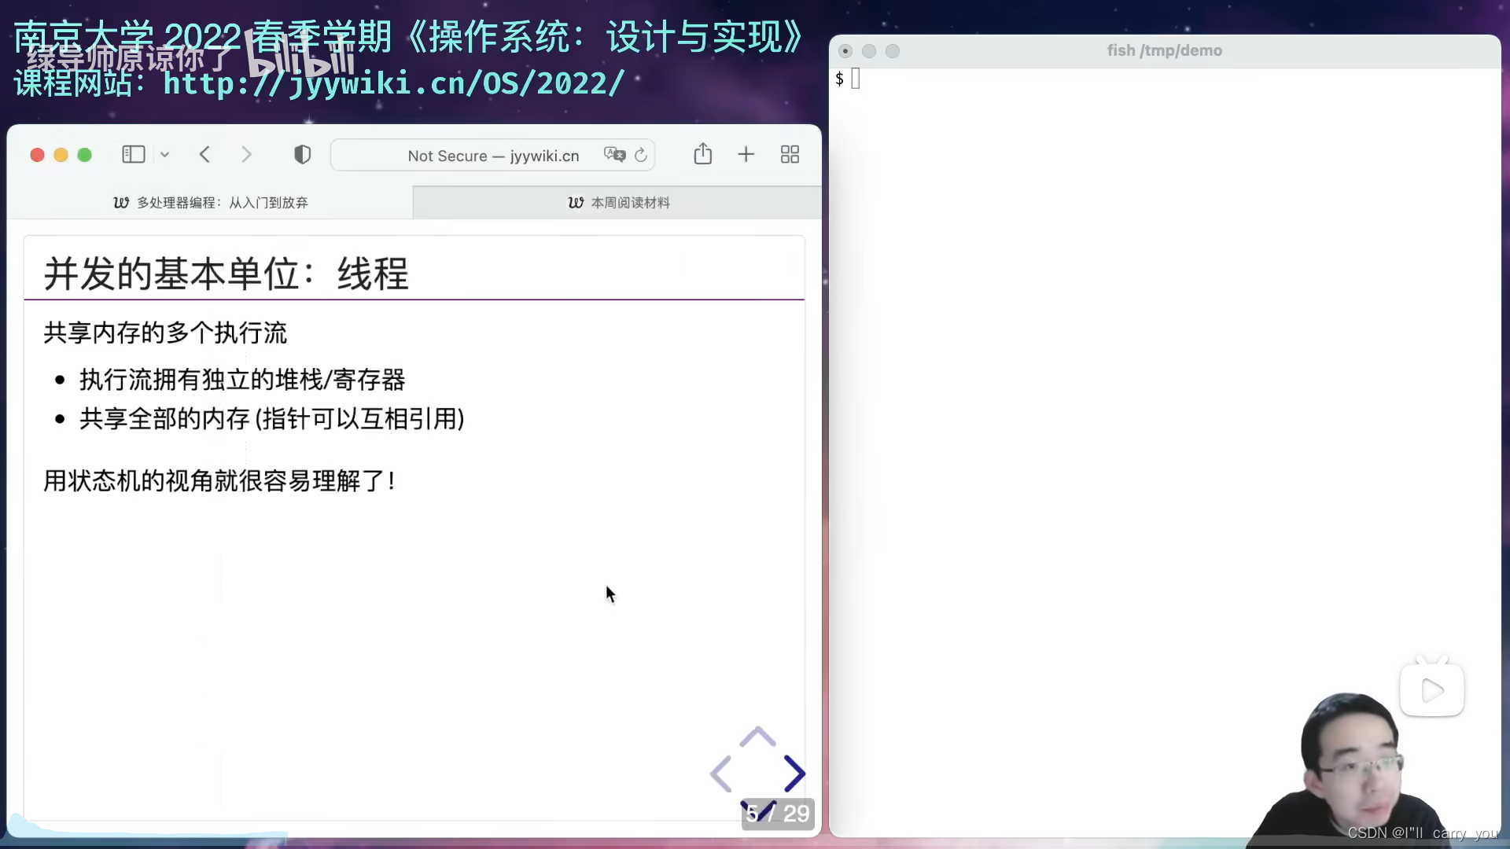
Task: Go forward with Safari forward arrow
Action: [246, 154]
